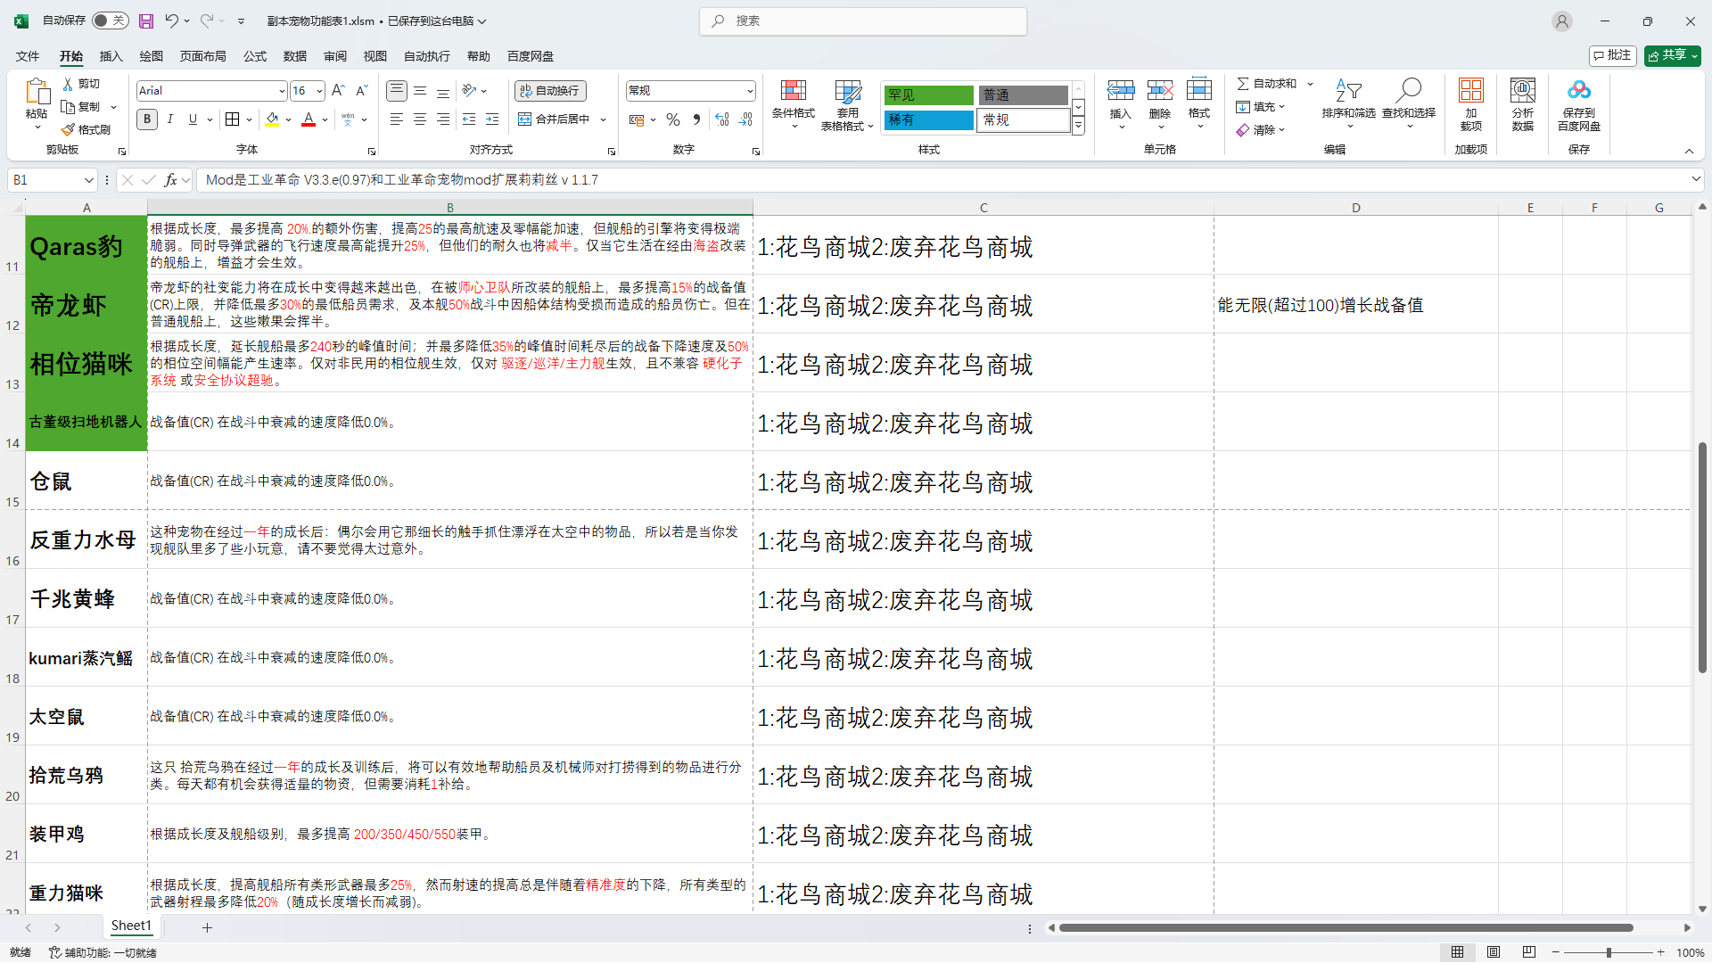Open the 数据 ribbon tab
The width and height of the screenshot is (1712, 963).
(x=294, y=56)
